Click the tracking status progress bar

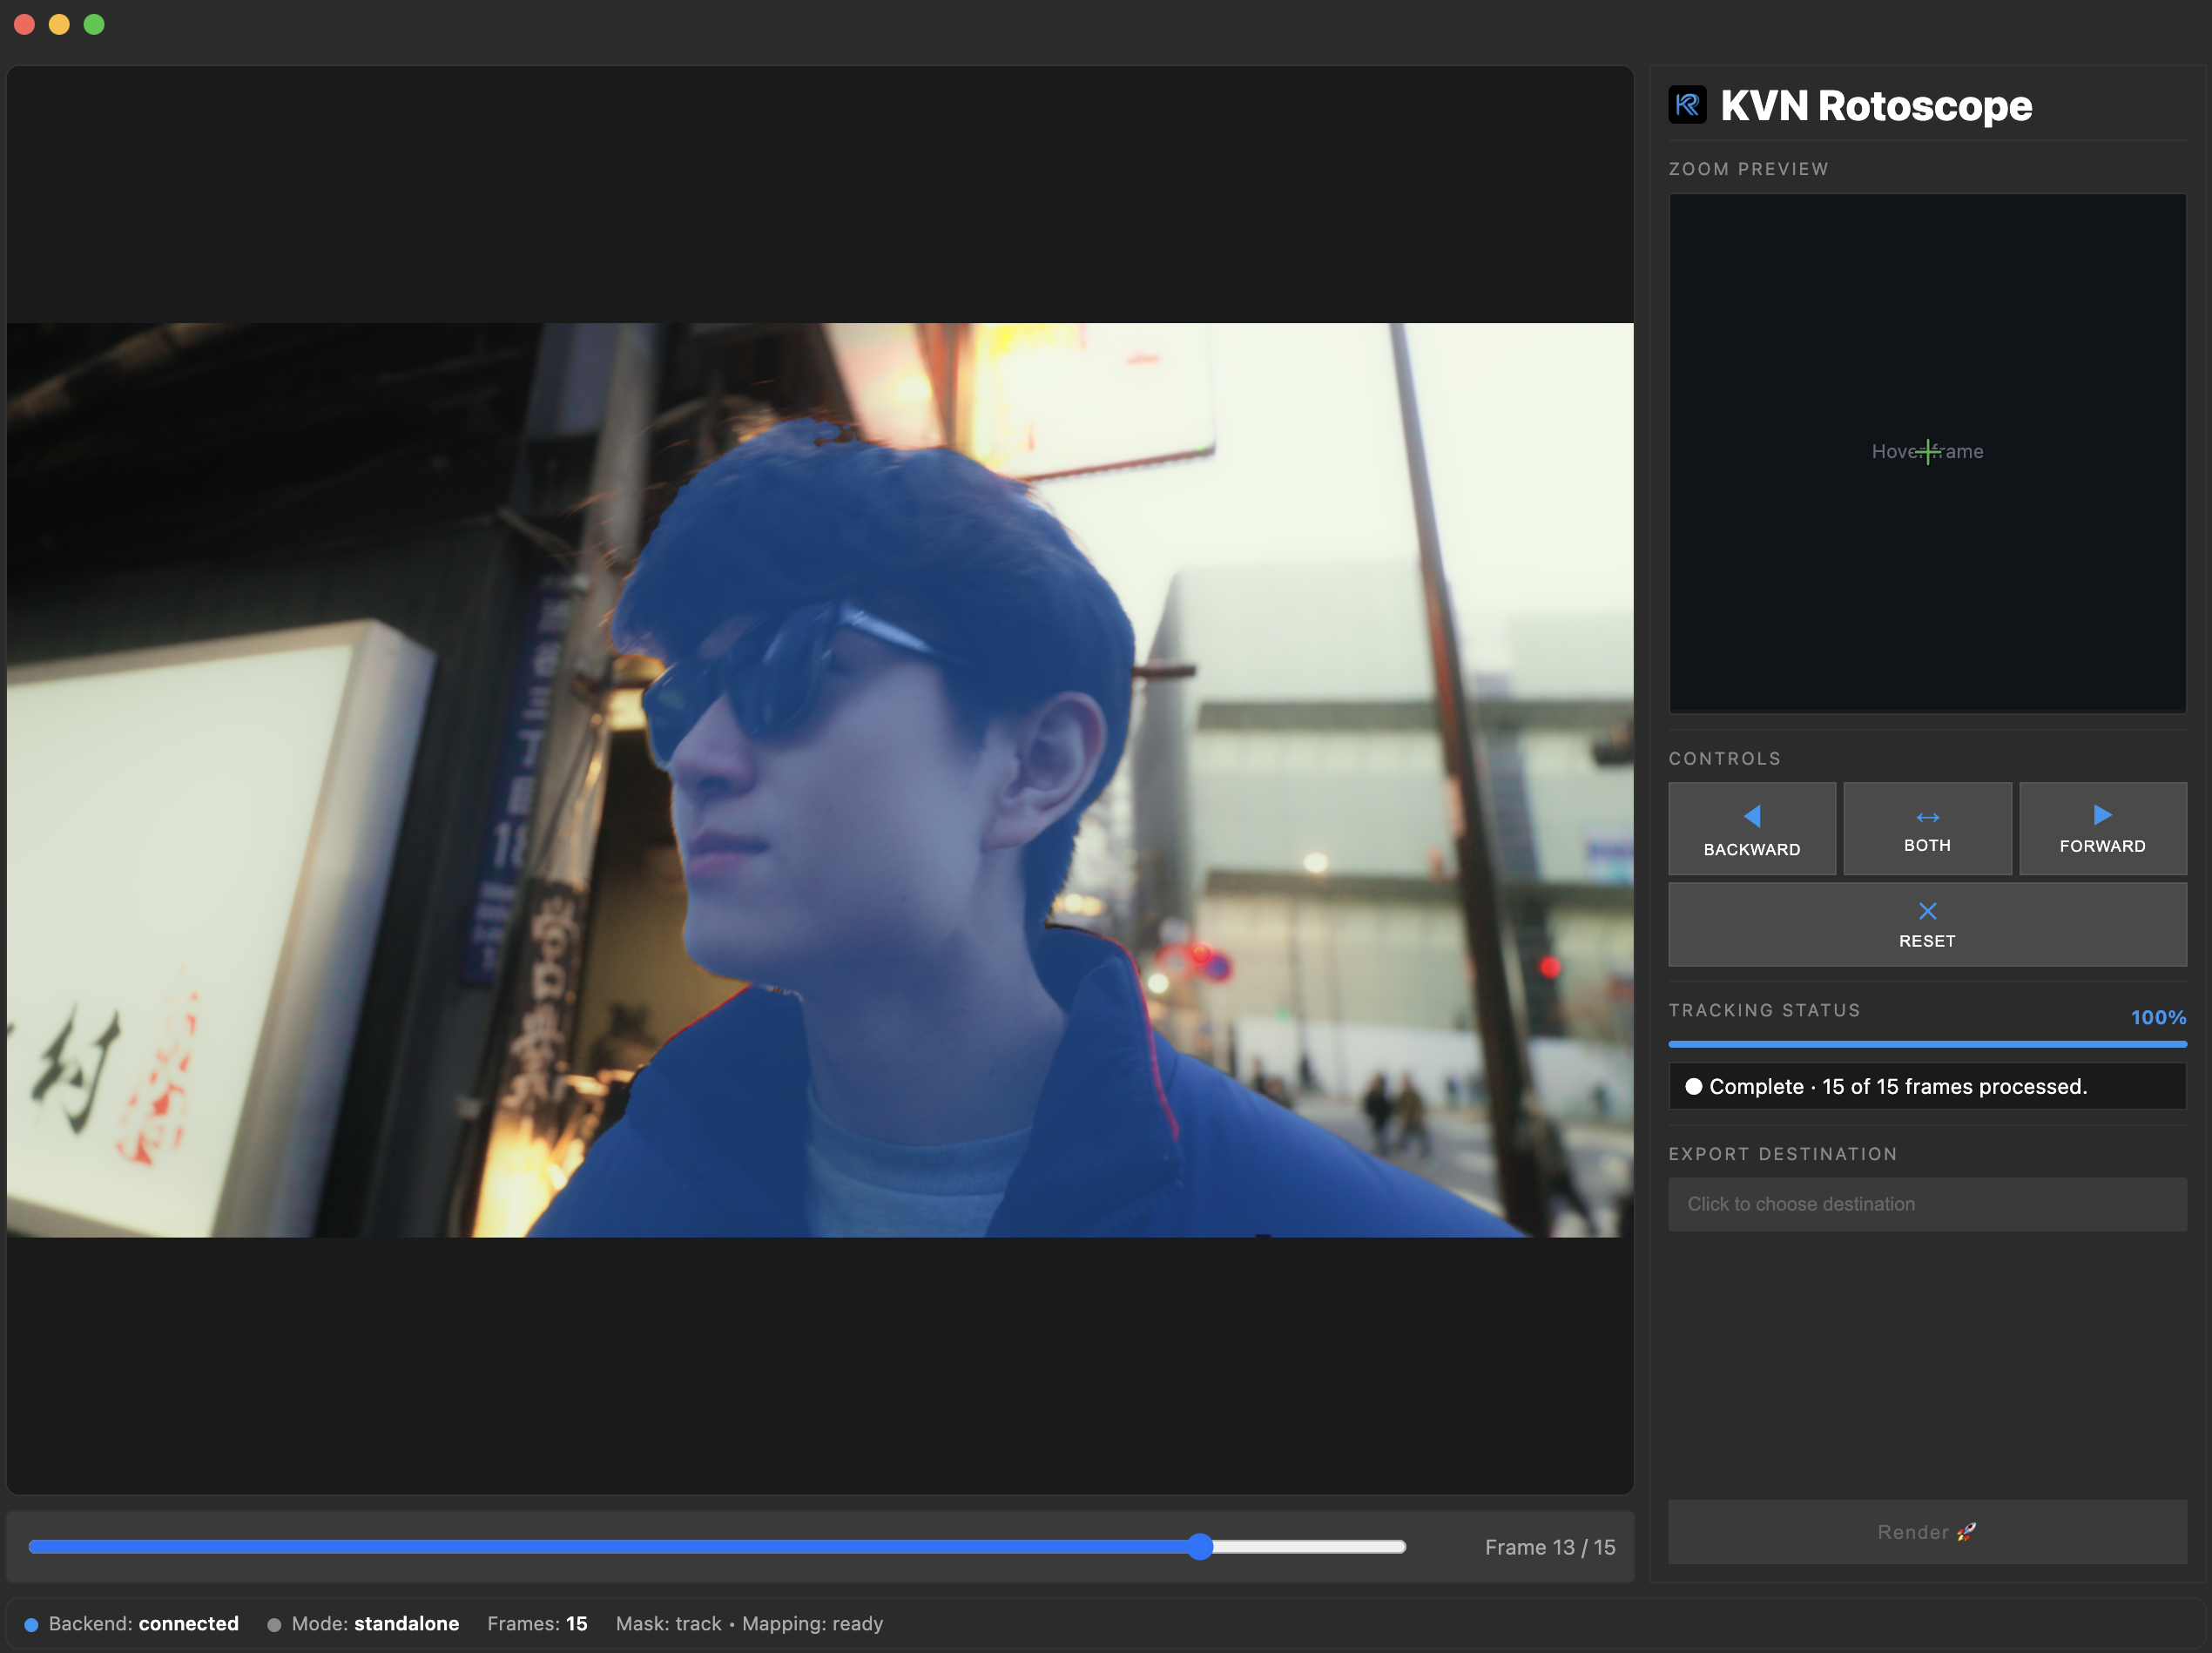(1926, 1044)
